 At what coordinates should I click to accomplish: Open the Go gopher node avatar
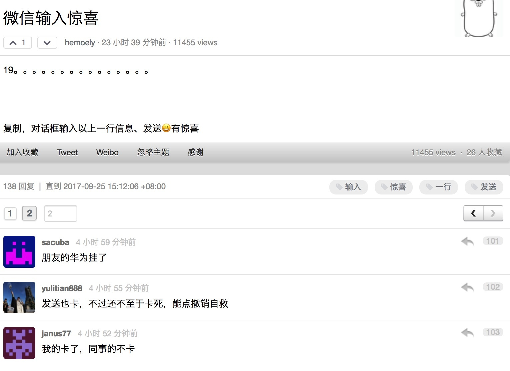tap(479, 18)
